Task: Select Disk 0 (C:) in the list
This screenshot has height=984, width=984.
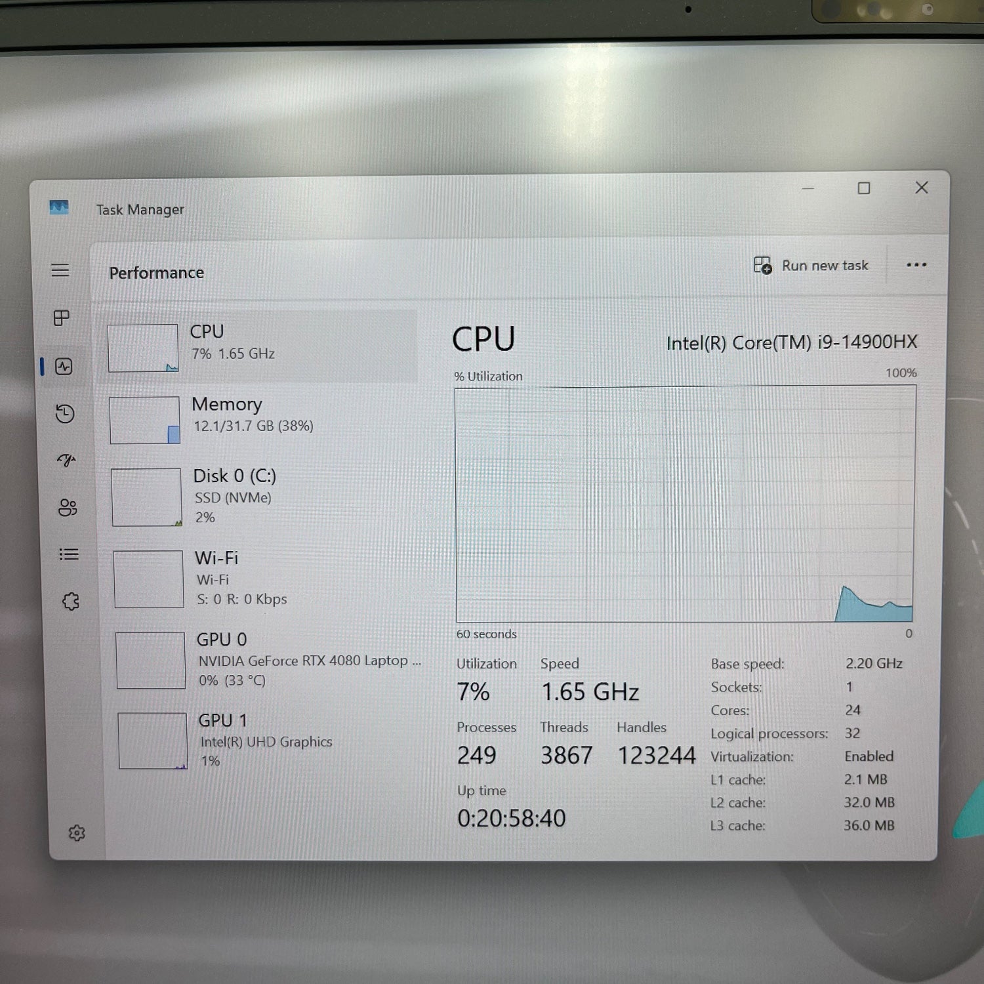Action: [262, 496]
